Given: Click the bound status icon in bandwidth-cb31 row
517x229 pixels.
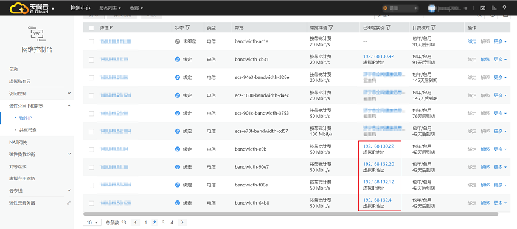Looking at the screenshot, I should [x=177, y=60].
